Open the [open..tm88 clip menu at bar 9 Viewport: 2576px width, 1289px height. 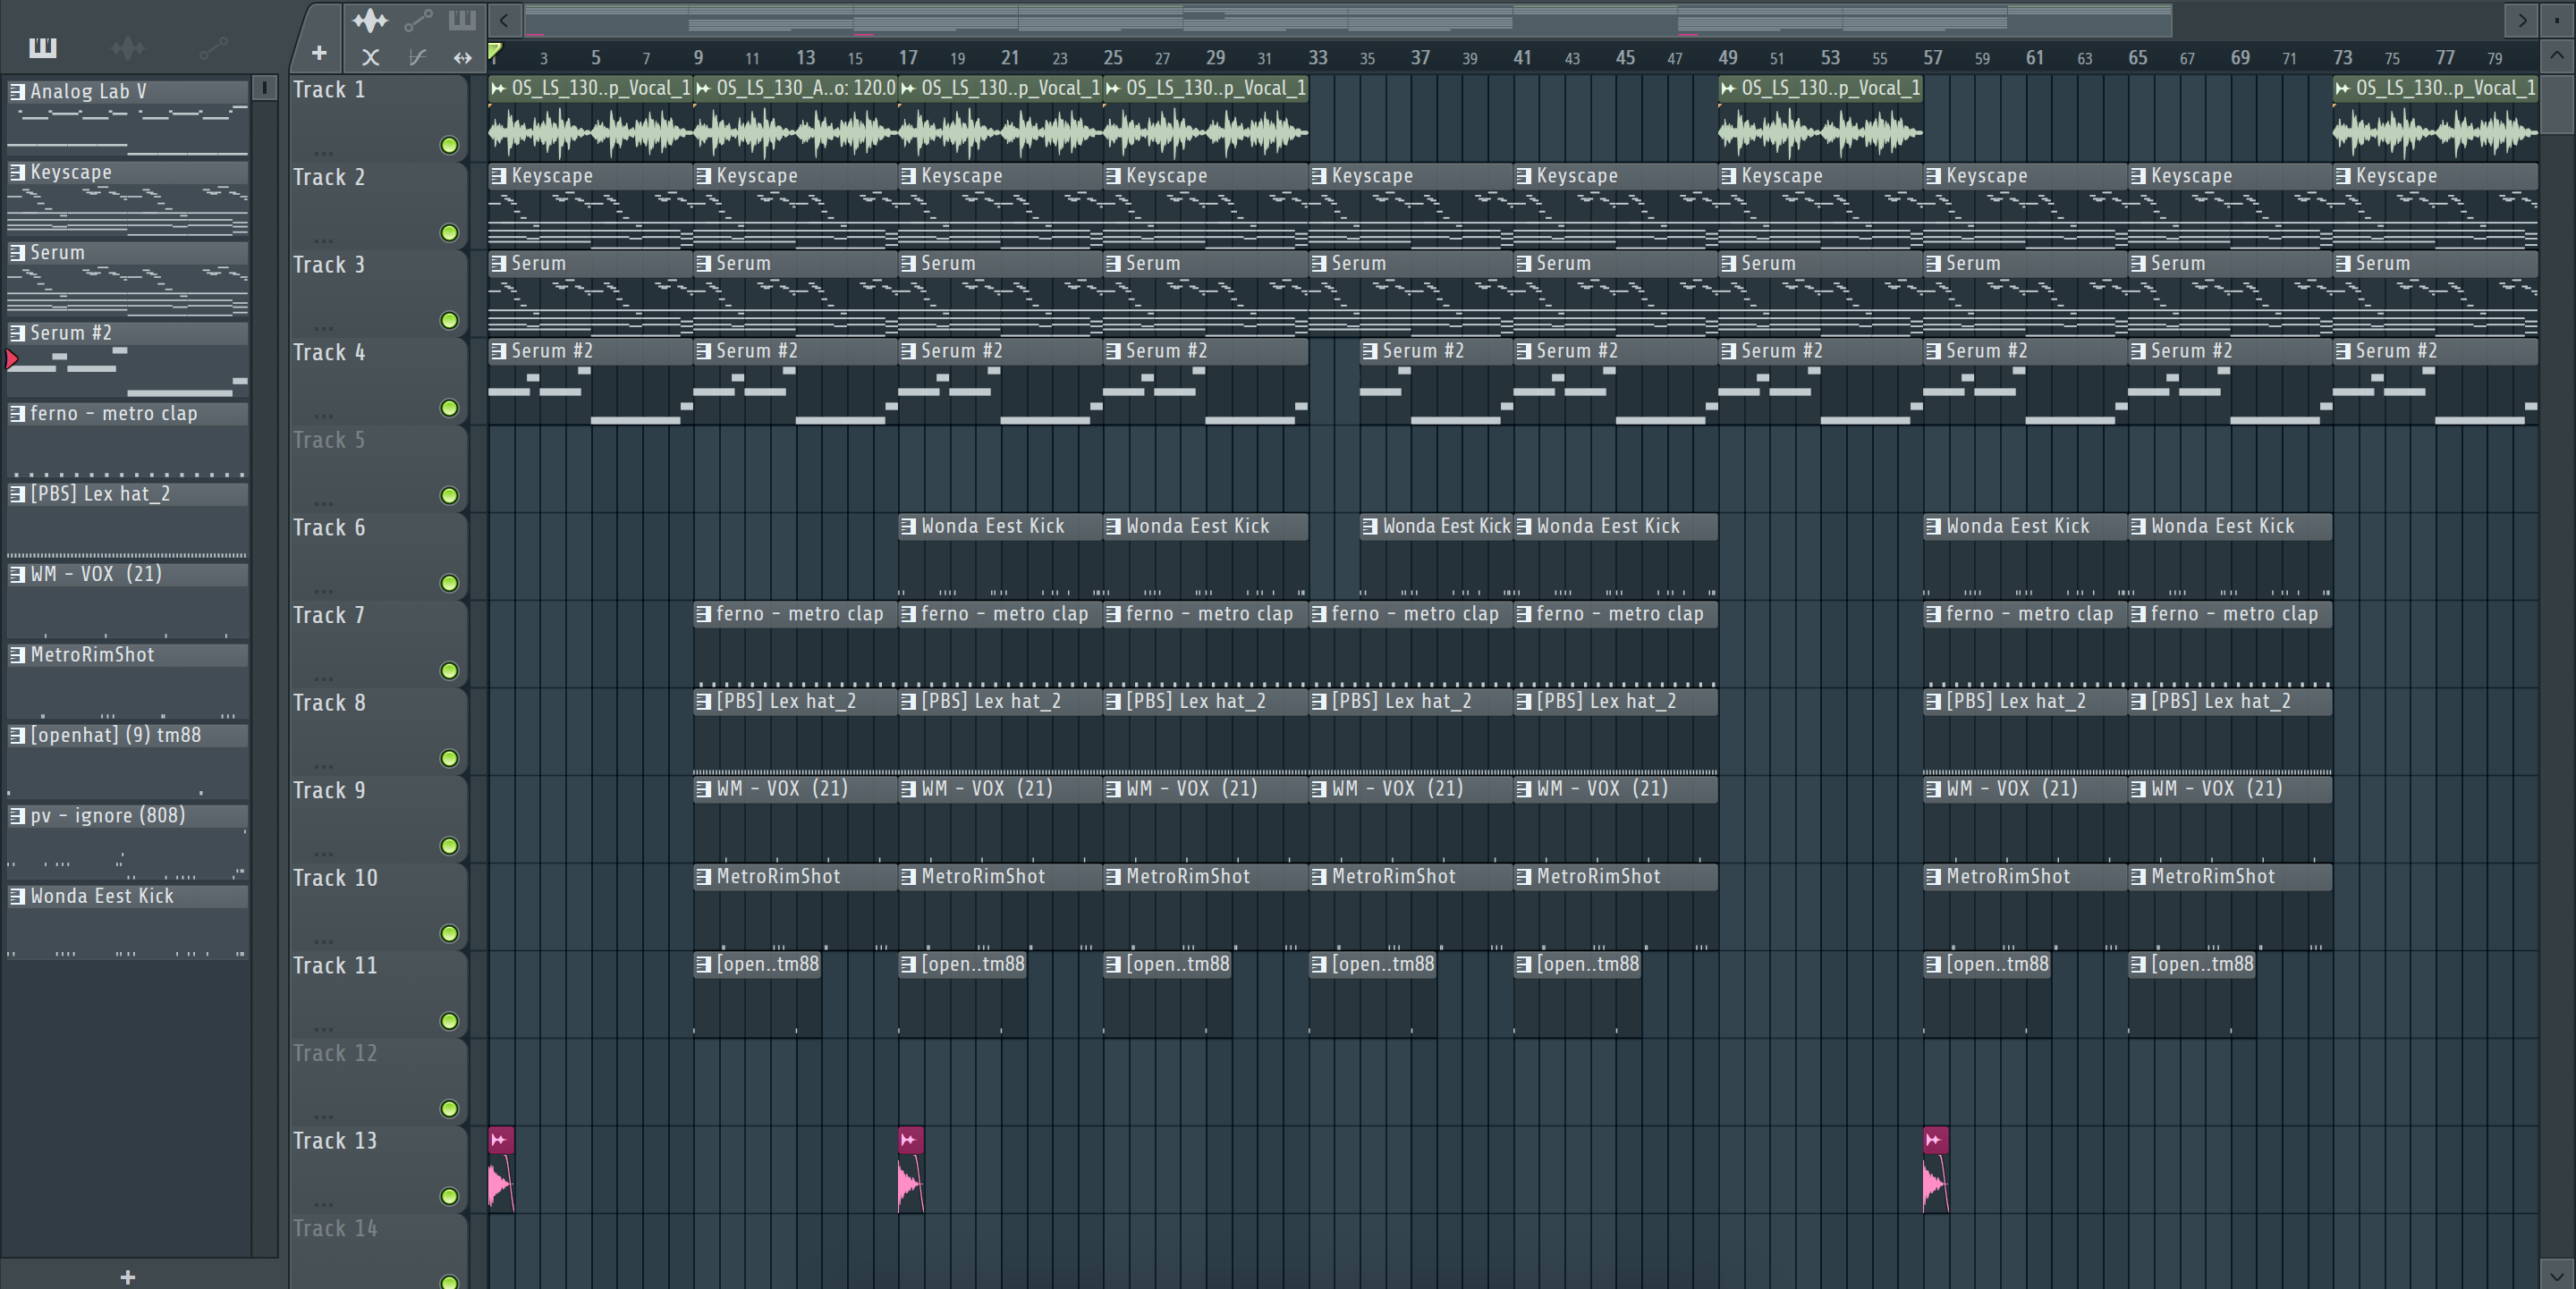click(x=703, y=965)
